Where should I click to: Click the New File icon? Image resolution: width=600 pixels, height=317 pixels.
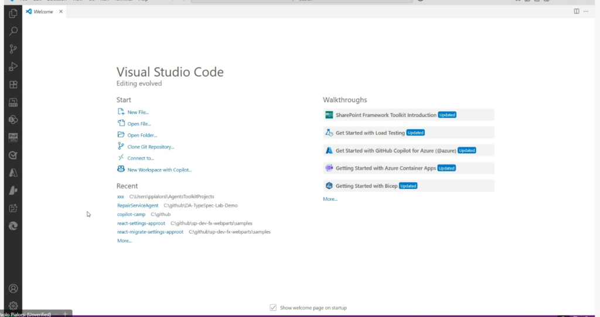pyautogui.click(x=121, y=112)
